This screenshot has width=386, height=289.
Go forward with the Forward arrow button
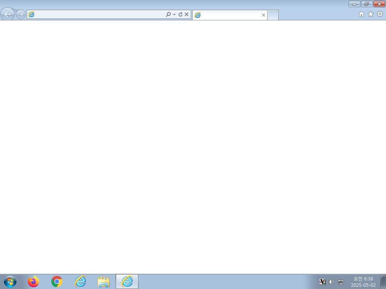[21, 14]
